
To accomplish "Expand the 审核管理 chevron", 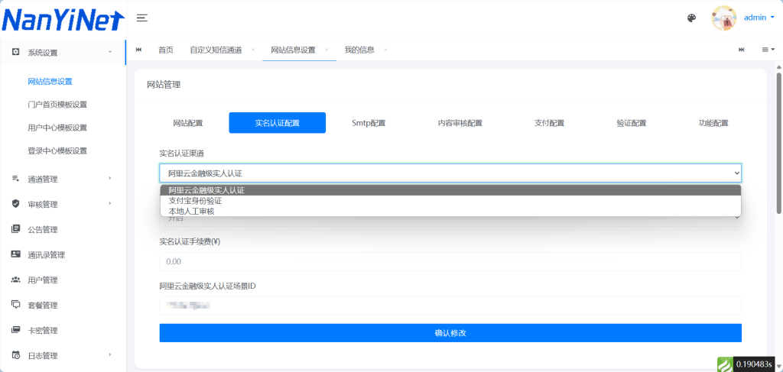I will pyautogui.click(x=110, y=203).
